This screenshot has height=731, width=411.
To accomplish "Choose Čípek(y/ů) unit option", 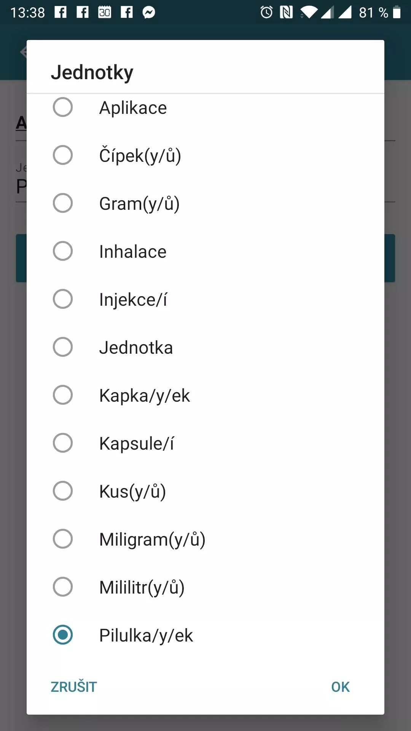I will tap(63, 155).
